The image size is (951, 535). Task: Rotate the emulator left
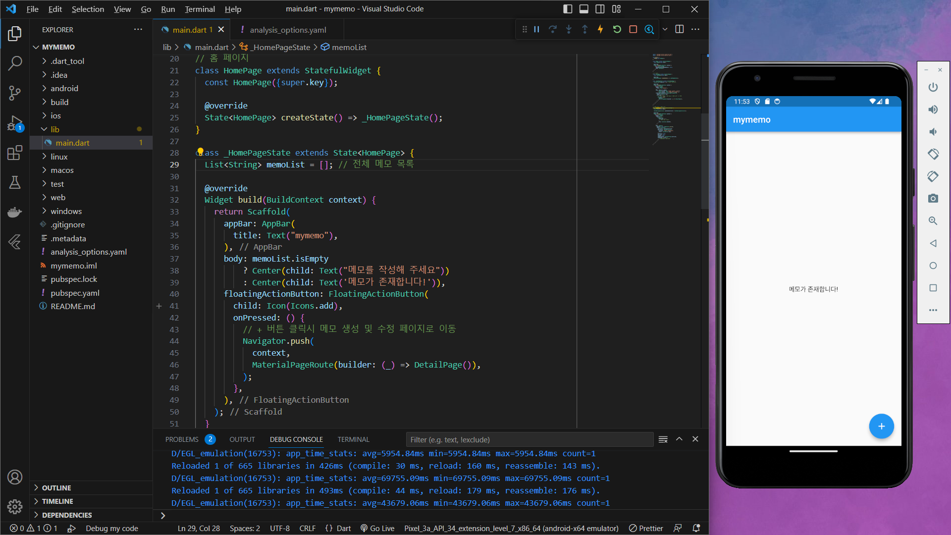pos(933,154)
